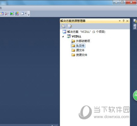This screenshot has width=137, height=126.
Task: Select the VCDLL project in the tree
Action: 76,36
